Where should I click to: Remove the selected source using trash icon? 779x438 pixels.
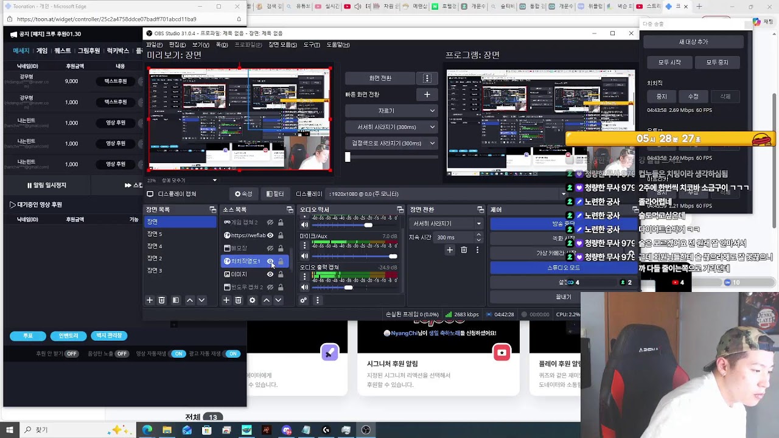pyautogui.click(x=239, y=300)
